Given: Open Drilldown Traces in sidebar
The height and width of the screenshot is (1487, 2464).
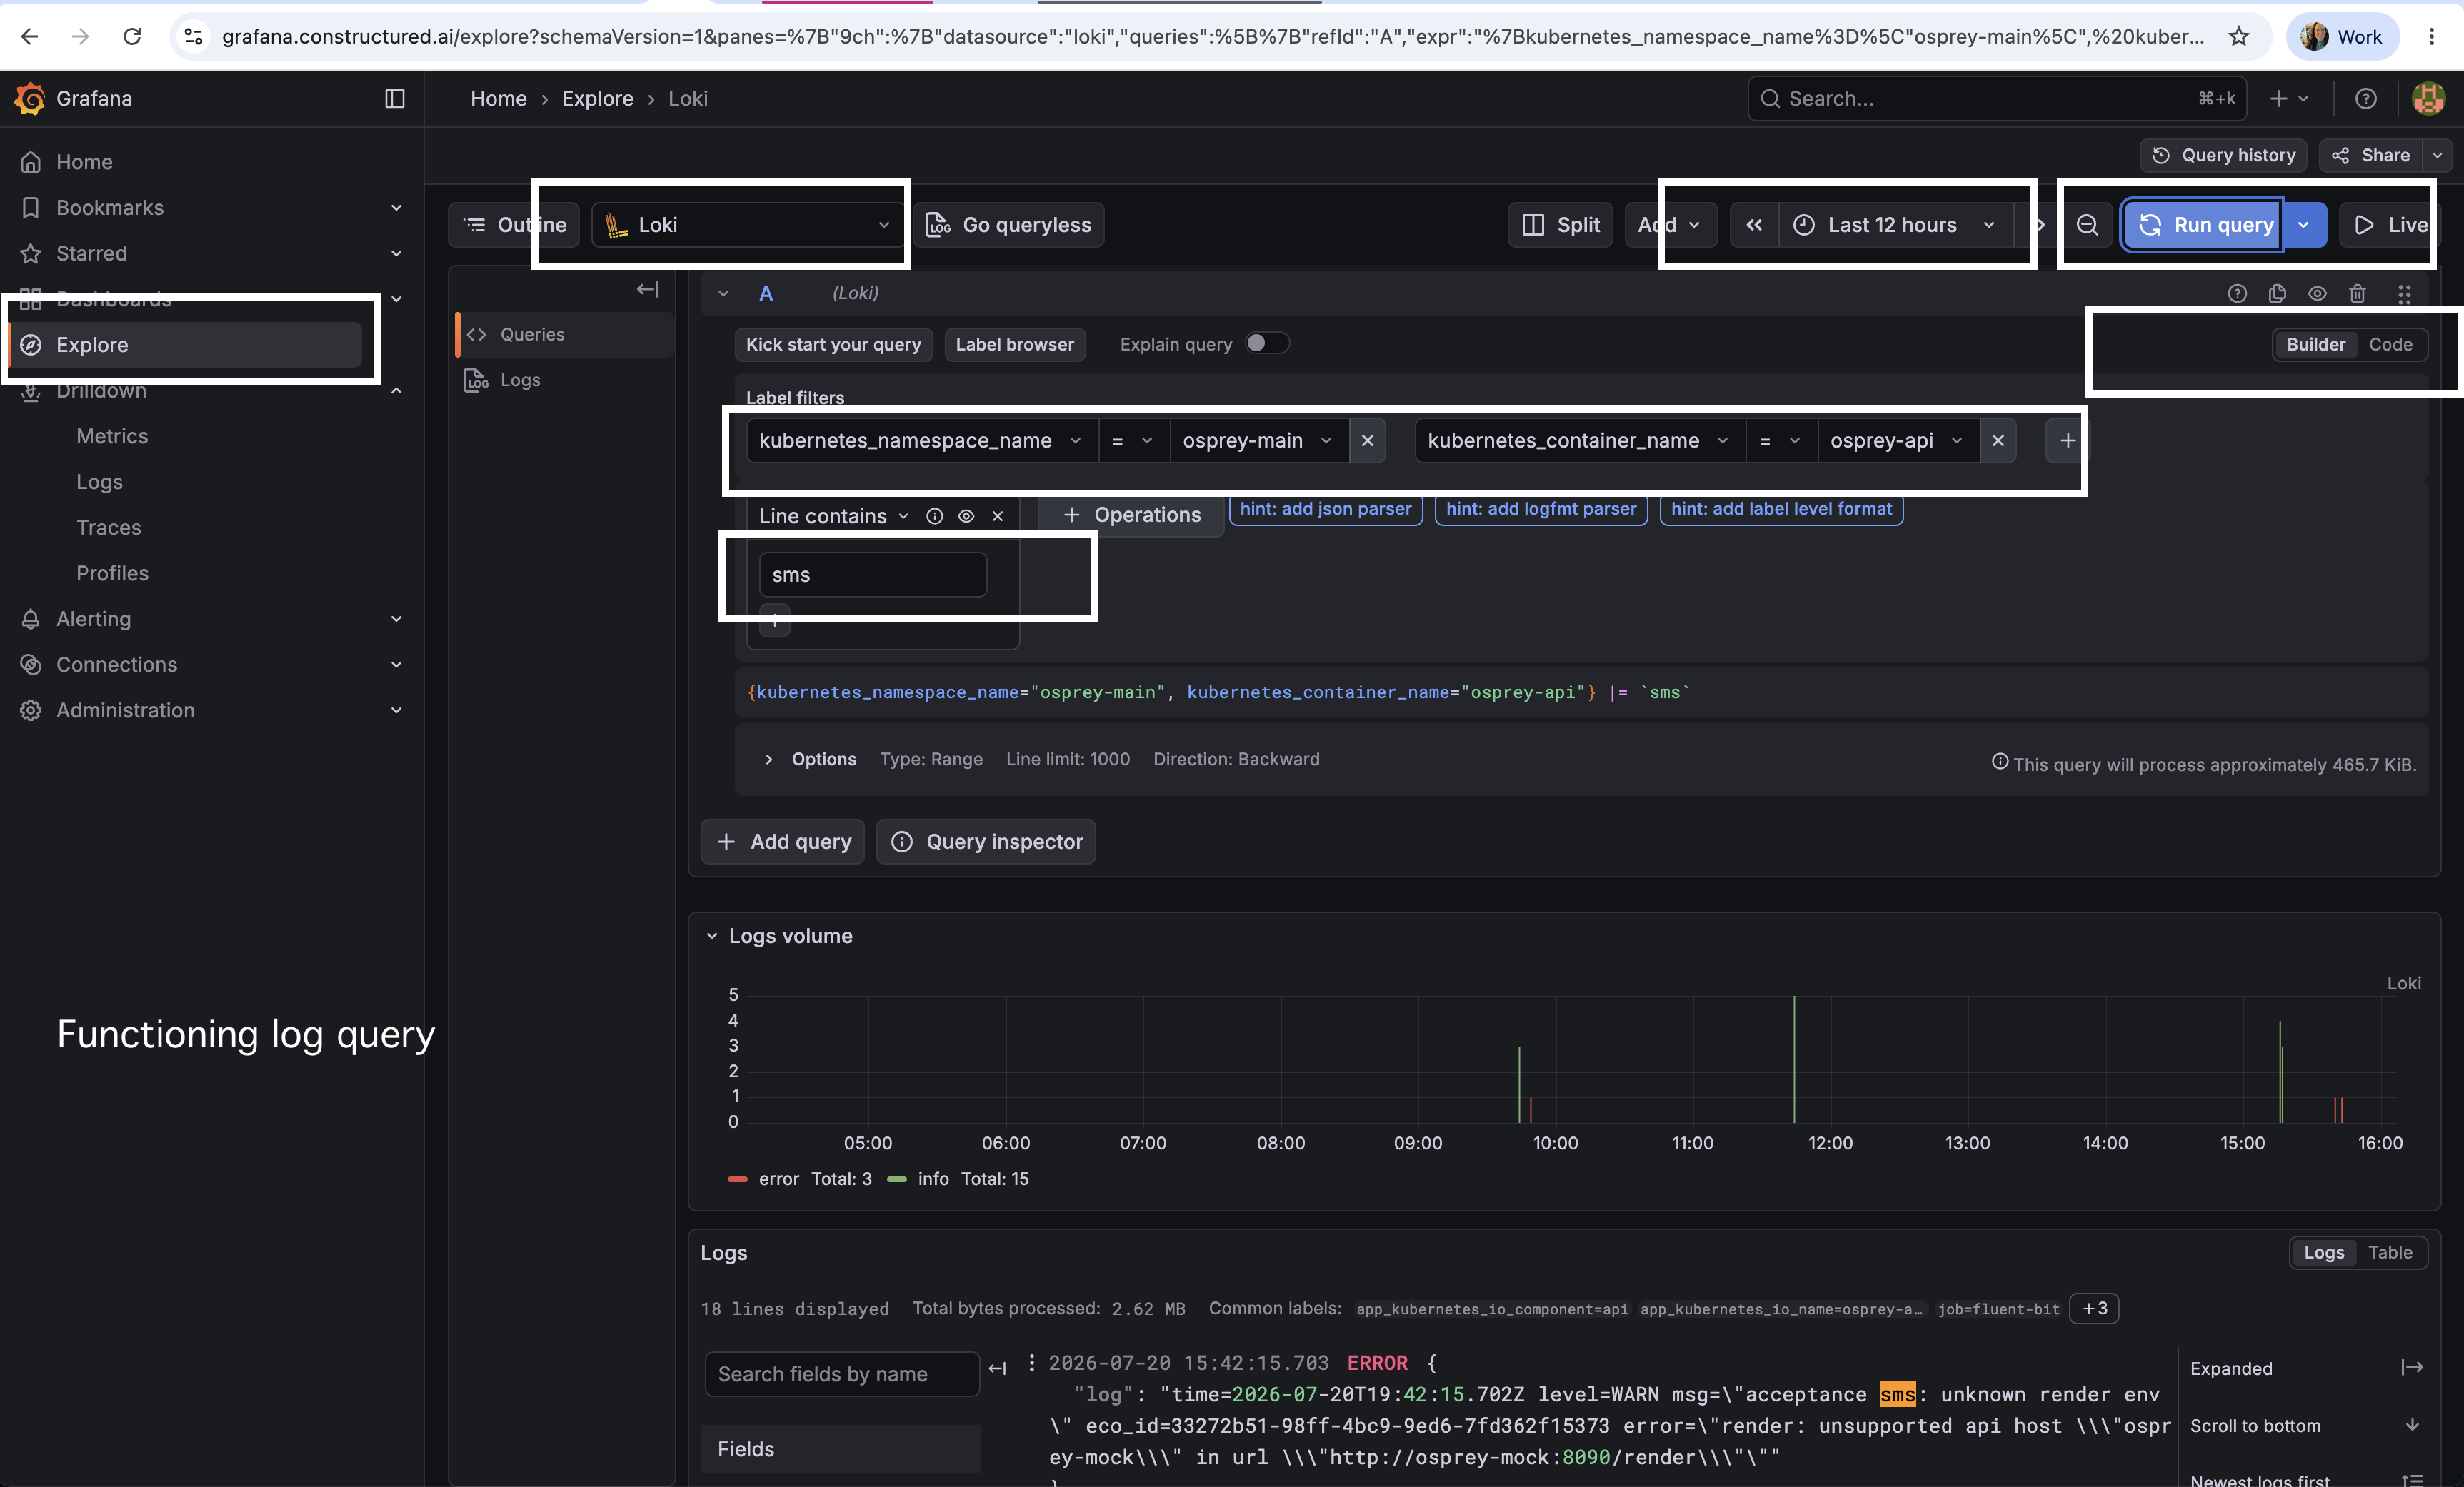Looking at the screenshot, I should pos(109,528).
